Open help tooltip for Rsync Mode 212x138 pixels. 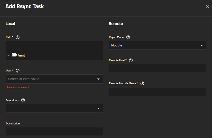tap(128, 37)
